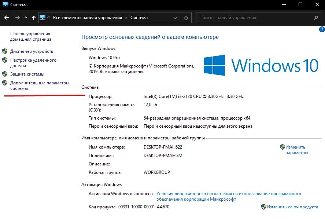Click shield icon beside Настройка удаленного доступа
Viewport: 325px width, 219px height.
(5, 60)
